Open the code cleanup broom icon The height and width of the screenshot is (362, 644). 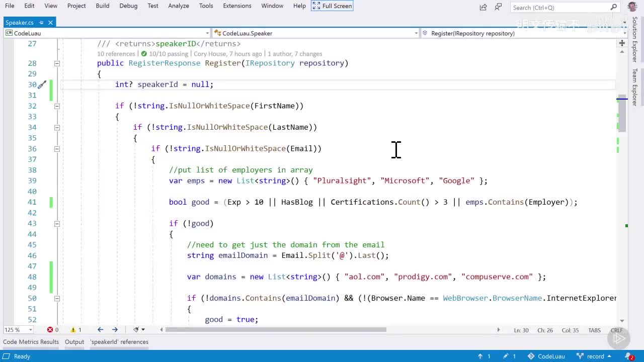click(136, 330)
